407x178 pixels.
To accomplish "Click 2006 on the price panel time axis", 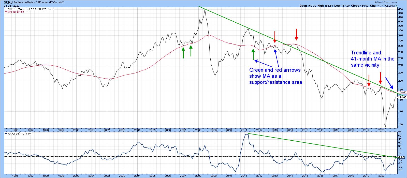I will (x=168, y=130).
